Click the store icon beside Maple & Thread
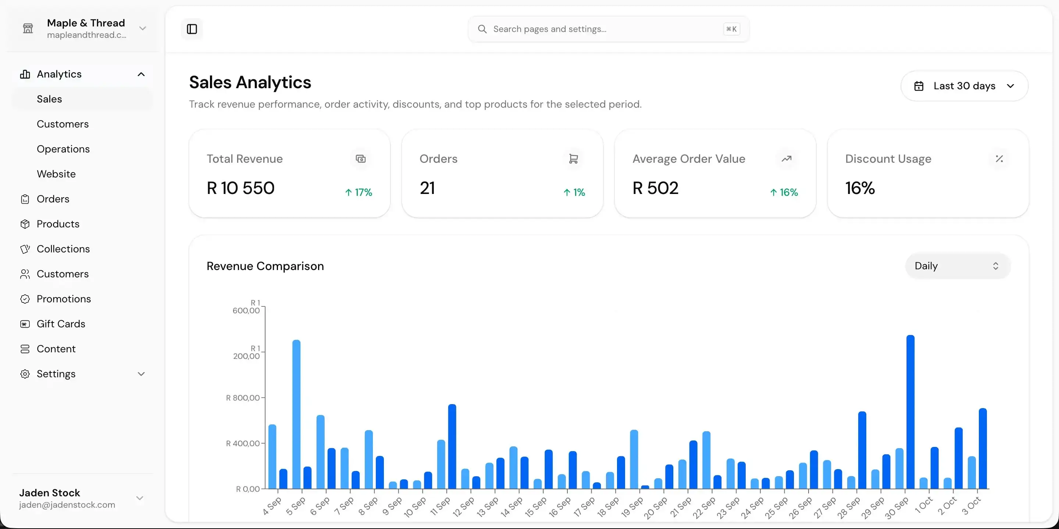This screenshot has width=1059, height=529. coord(28,28)
